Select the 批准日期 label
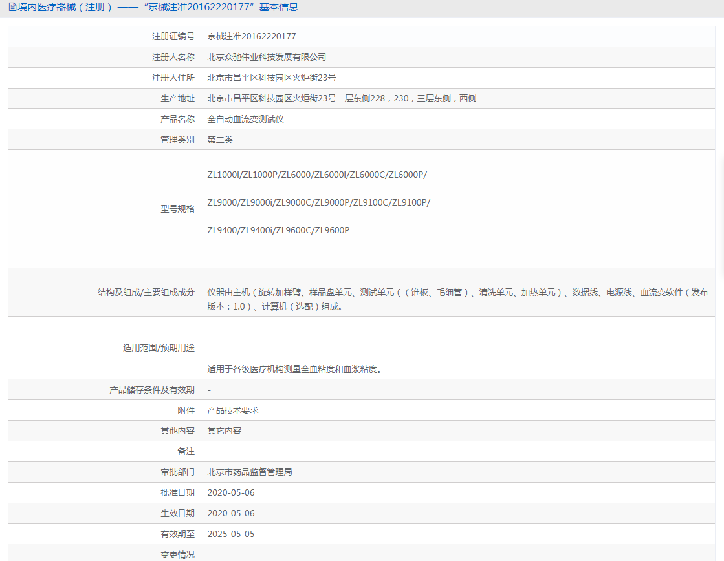The height and width of the screenshot is (561, 724). pyautogui.click(x=177, y=493)
